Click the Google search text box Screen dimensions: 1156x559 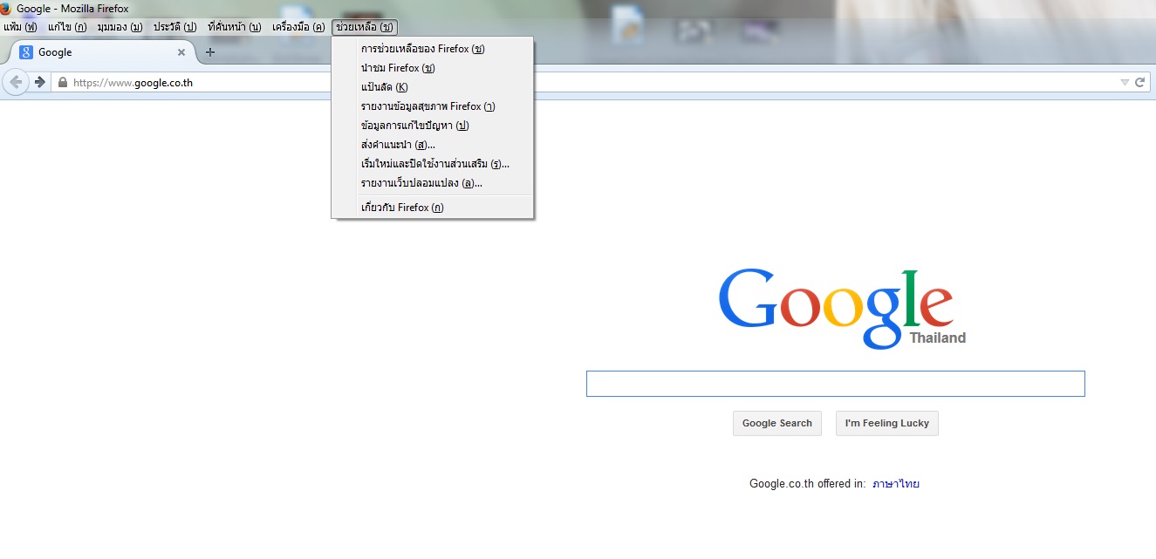pos(836,384)
